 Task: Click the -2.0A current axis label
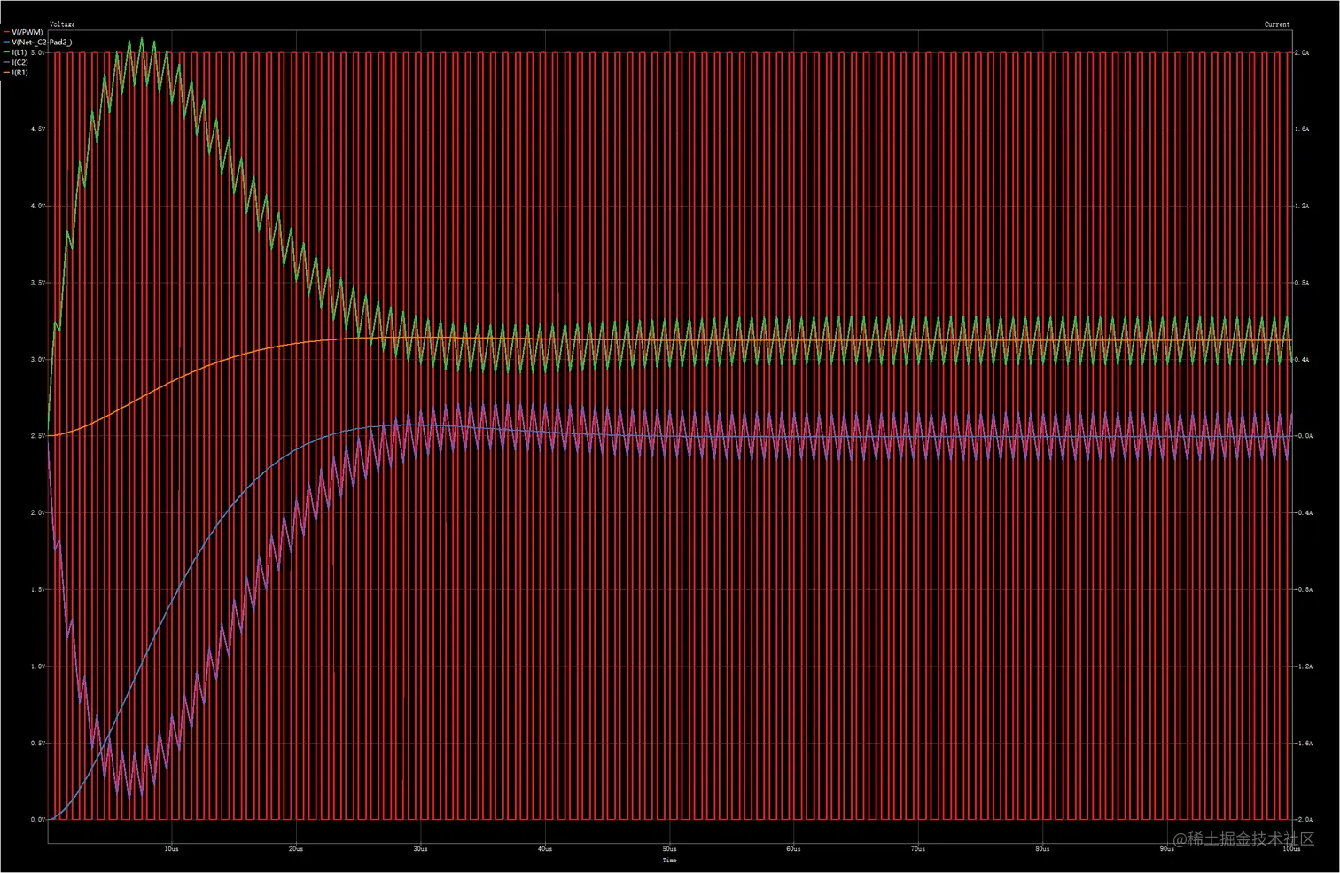click(1305, 820)
